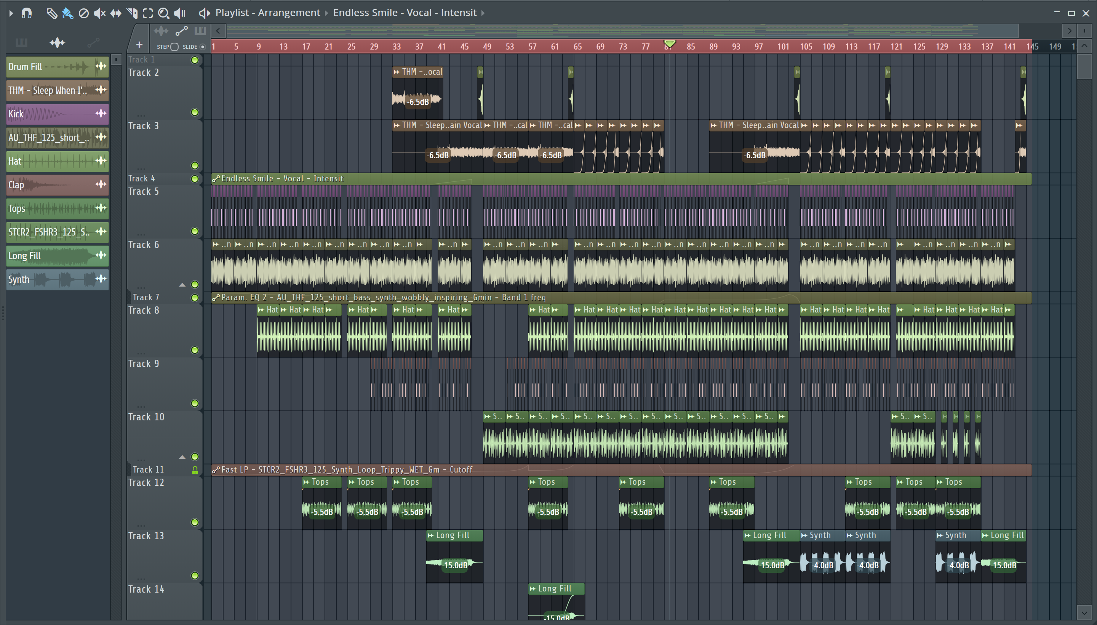This screenshot has width=1097, height=625.
Task: Mute Track 3 with its green LED
Action: pyautogui.click(x=195, y=166)
